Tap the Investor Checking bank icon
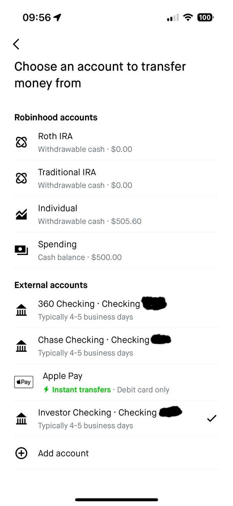The height and width of the screenshot is (506, 233). (21, 419)
